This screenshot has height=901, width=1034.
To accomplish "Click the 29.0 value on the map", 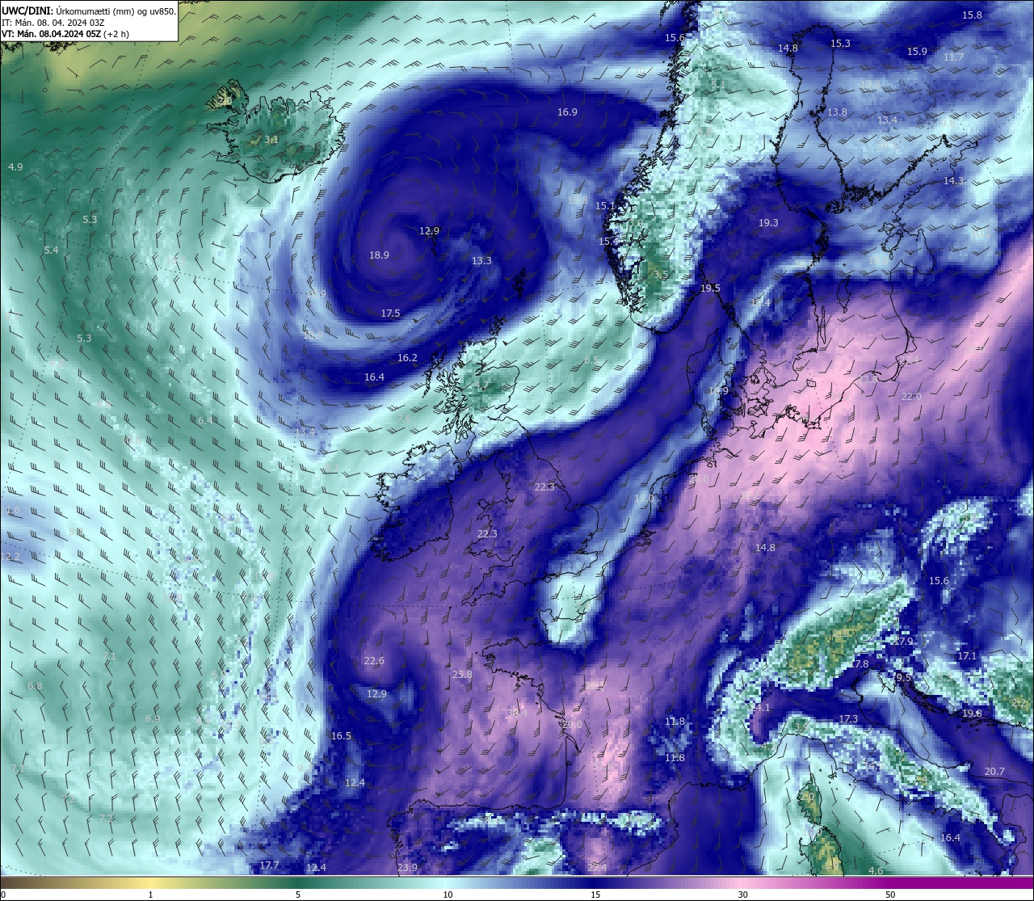I will [572, 725].
